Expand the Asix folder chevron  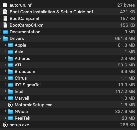[5, 52]
